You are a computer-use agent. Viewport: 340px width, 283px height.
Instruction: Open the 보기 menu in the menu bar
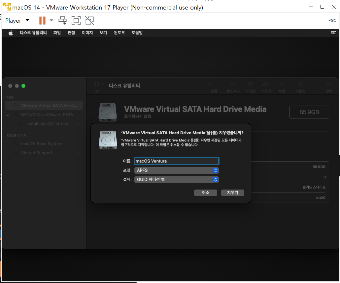pos(103,33)
